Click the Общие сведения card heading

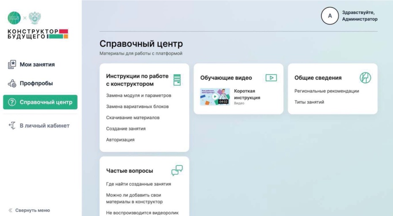pos(318,78)
